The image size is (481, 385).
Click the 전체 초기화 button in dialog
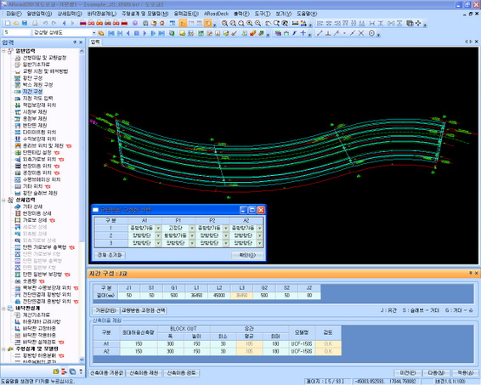110,255
